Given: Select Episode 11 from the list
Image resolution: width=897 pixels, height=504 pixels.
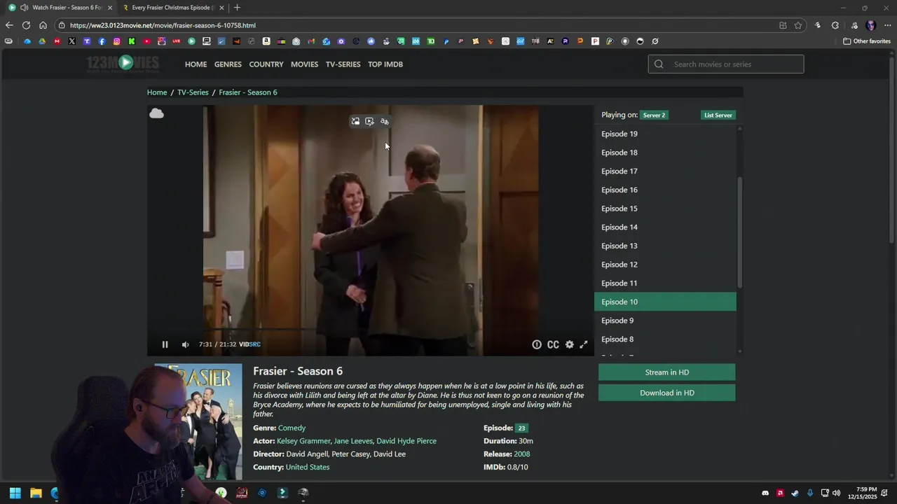Looking at the screenshot, I should [x=665, y=283].
